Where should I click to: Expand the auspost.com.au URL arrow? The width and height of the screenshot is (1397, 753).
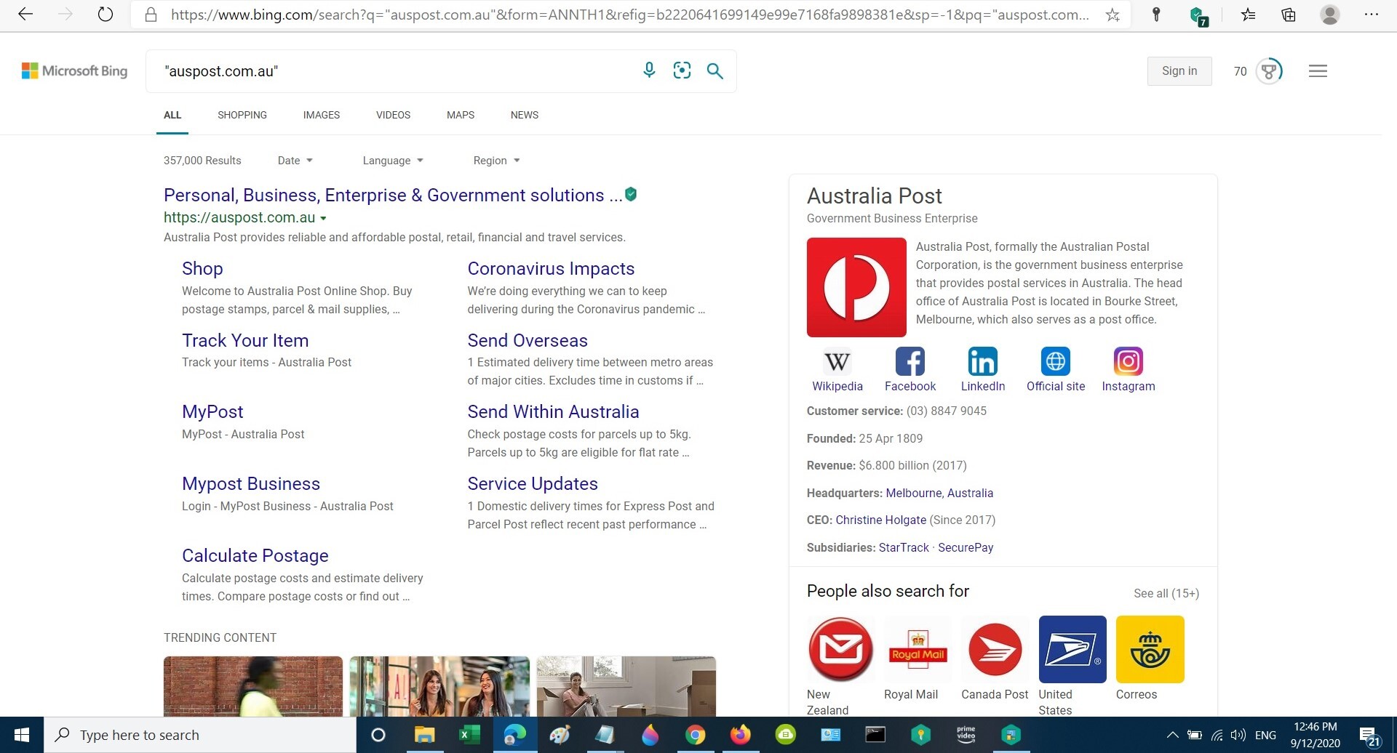(323, 218)
